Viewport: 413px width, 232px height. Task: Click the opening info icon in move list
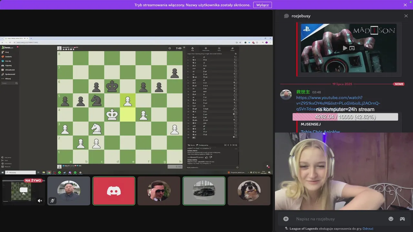point(236,53)
